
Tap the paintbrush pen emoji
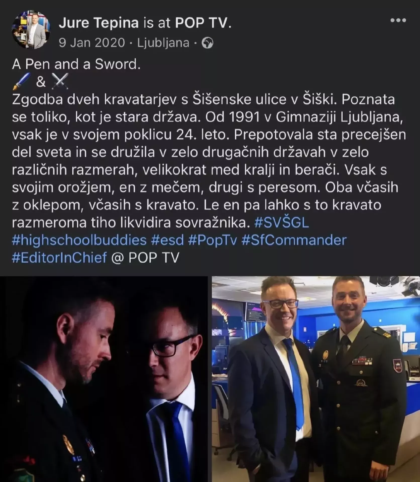click(21, 82)
